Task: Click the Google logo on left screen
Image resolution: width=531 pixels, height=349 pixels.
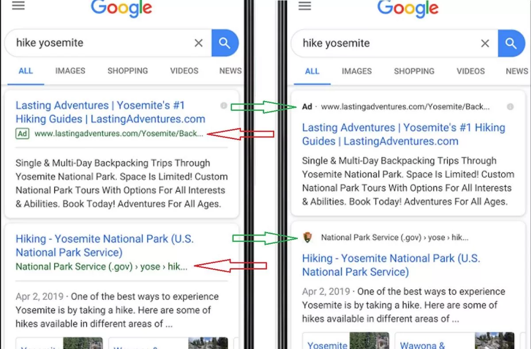Action: coord(121,8)
